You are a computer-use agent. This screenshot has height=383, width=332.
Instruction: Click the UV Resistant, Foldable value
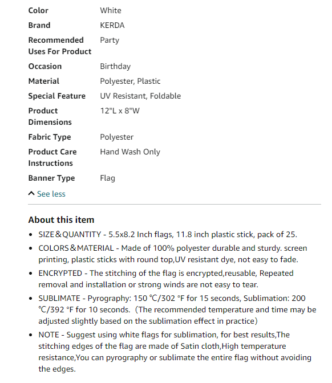(140, 96)
